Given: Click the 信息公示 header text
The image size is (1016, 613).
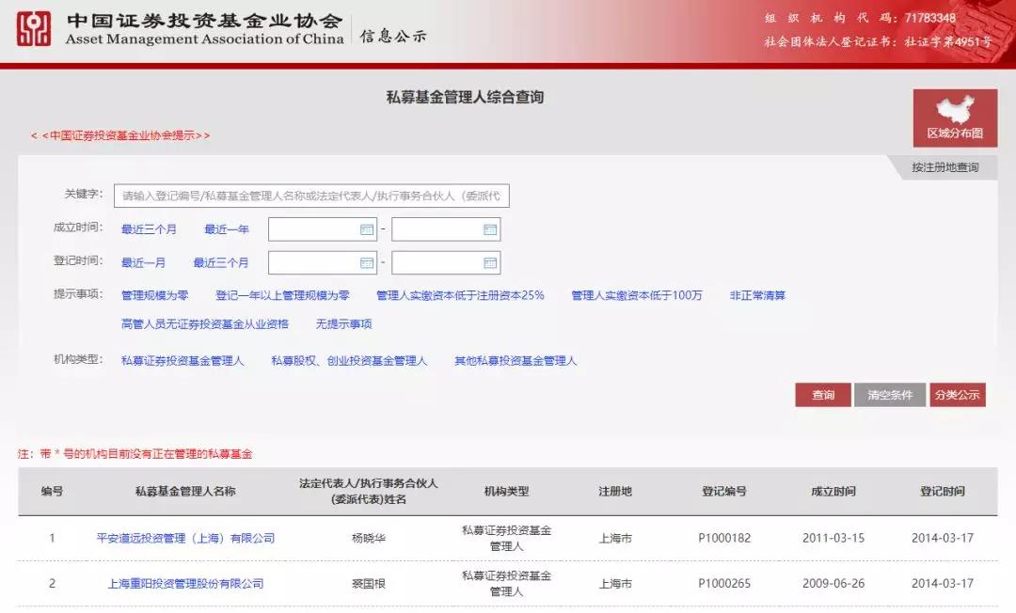Looking at the screenshot, I should [393, 37].
